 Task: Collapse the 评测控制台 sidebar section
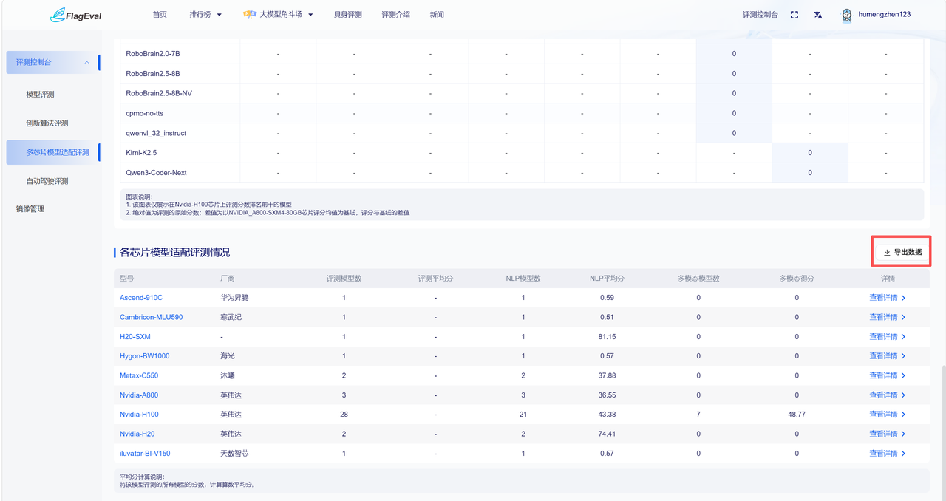[86, 63]
